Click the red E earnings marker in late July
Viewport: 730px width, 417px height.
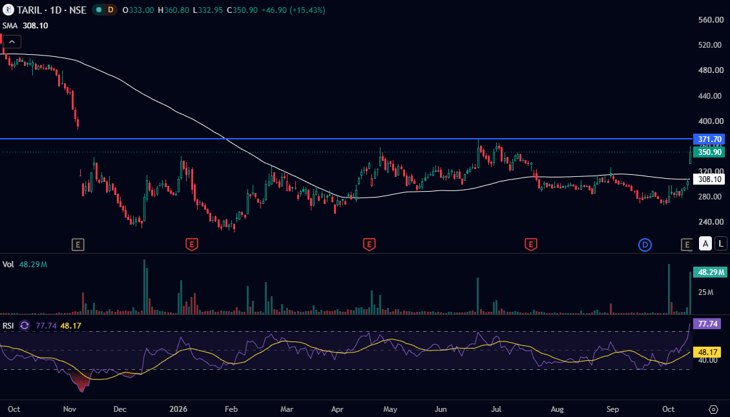pos(531,245)
